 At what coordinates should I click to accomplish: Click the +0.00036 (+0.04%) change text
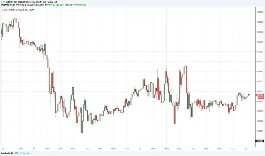[x=36, y=5]
